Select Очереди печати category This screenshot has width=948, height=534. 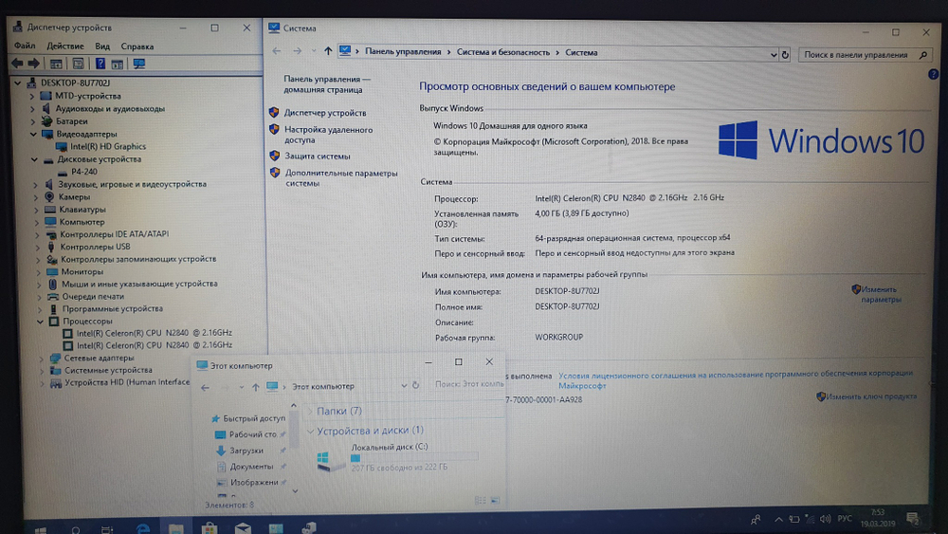pos(93,296)
